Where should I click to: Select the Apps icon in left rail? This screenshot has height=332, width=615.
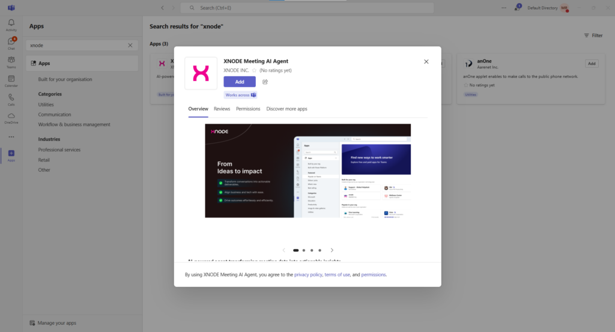pyautogui.click(x=11, y=153)
